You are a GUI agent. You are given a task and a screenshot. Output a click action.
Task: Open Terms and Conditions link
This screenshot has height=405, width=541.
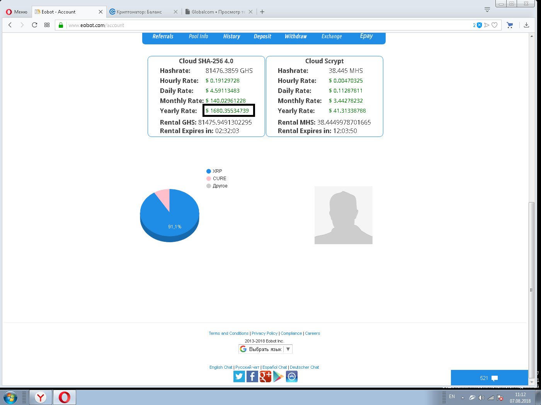[x=229, y=333]
